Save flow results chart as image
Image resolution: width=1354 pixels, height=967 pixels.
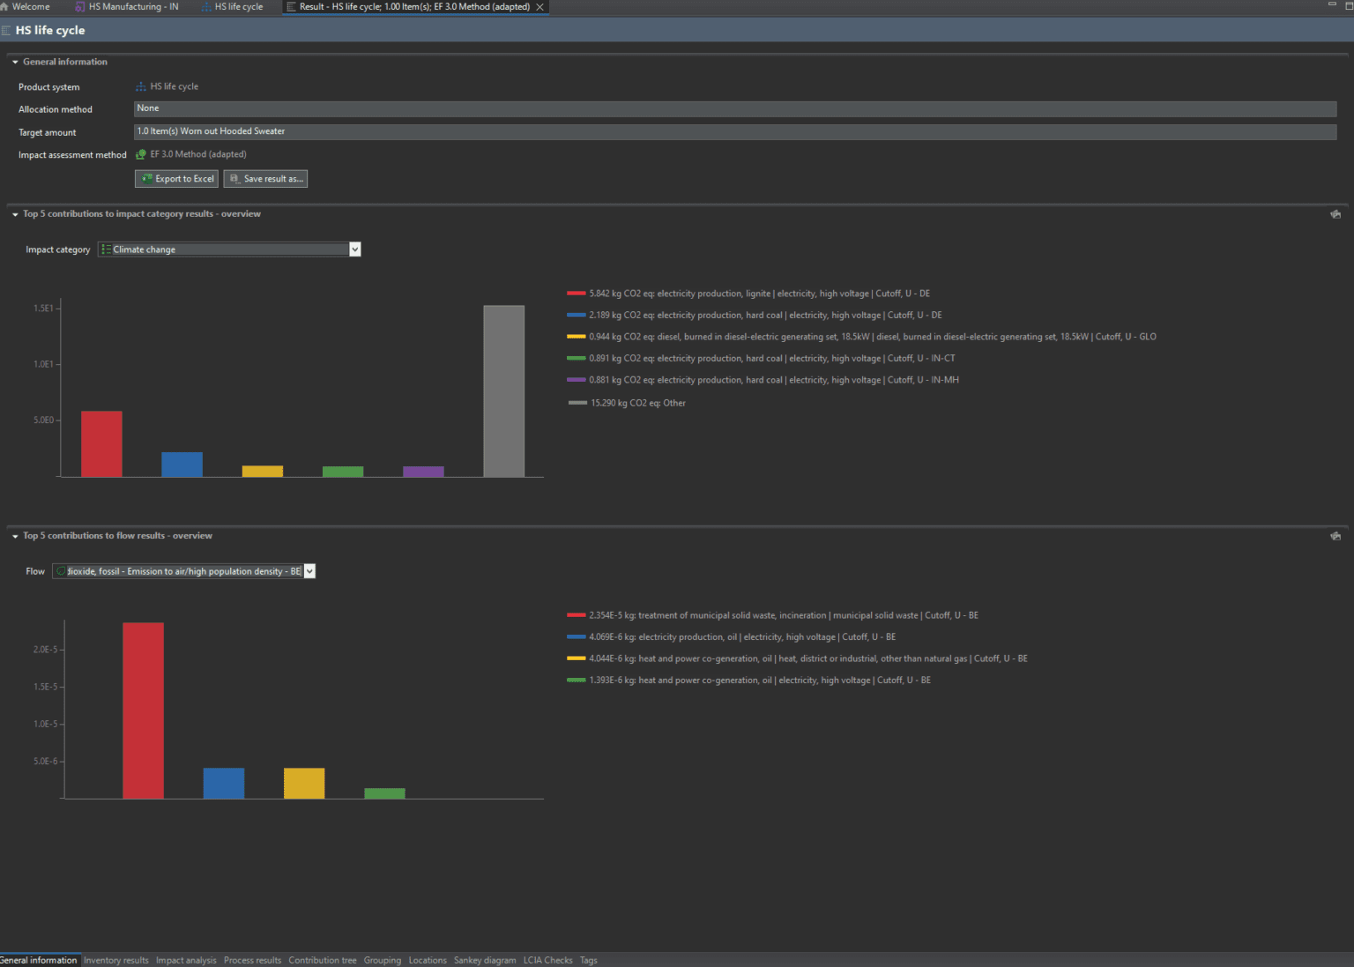point(1335,536)
